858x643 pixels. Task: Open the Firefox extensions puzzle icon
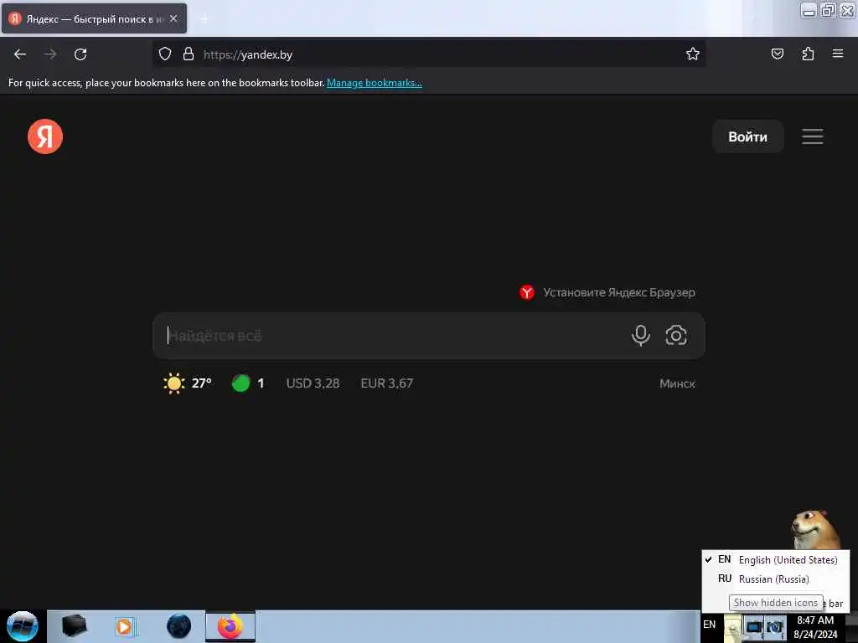click(x=808, y=54)
